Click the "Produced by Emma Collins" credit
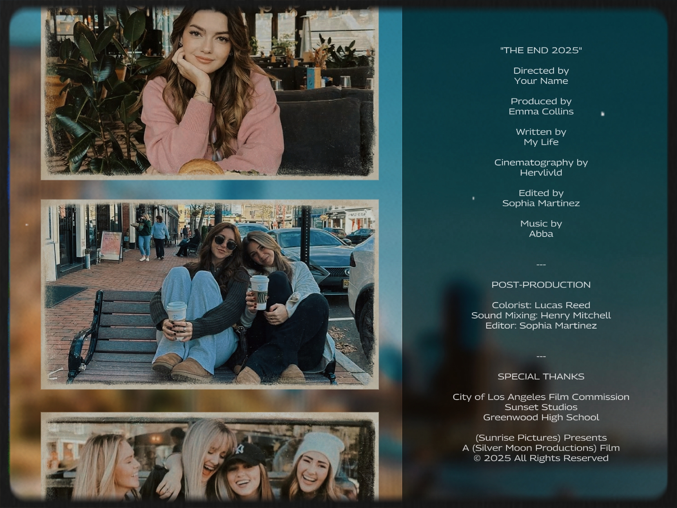Viewport: 677px width, 508px height. [x=541, y=106]
